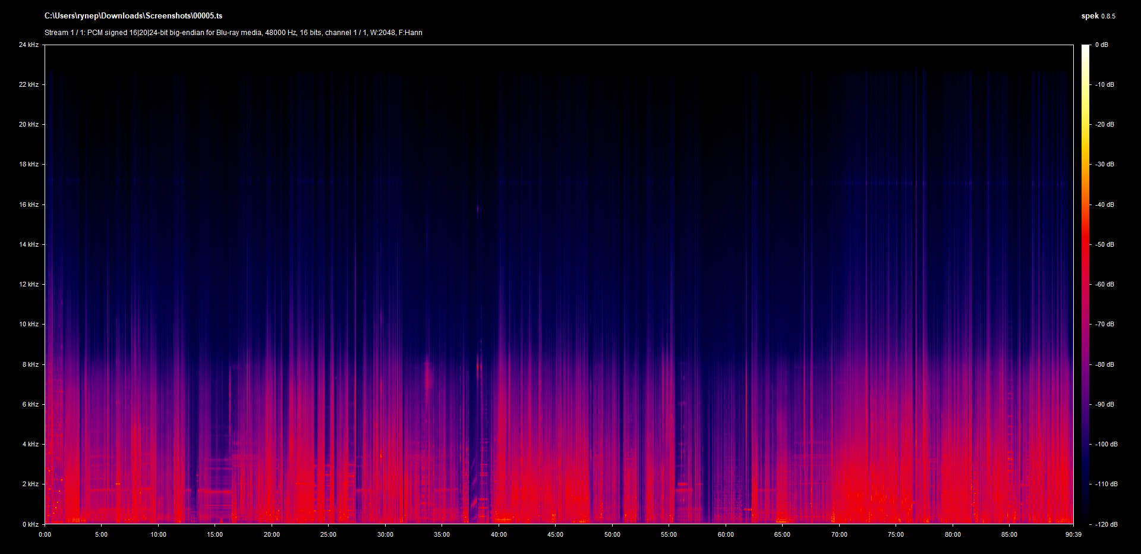Select the 45:00 time axis label
The height and width of the screenshot is (554, 1141).
click(555, 534)
